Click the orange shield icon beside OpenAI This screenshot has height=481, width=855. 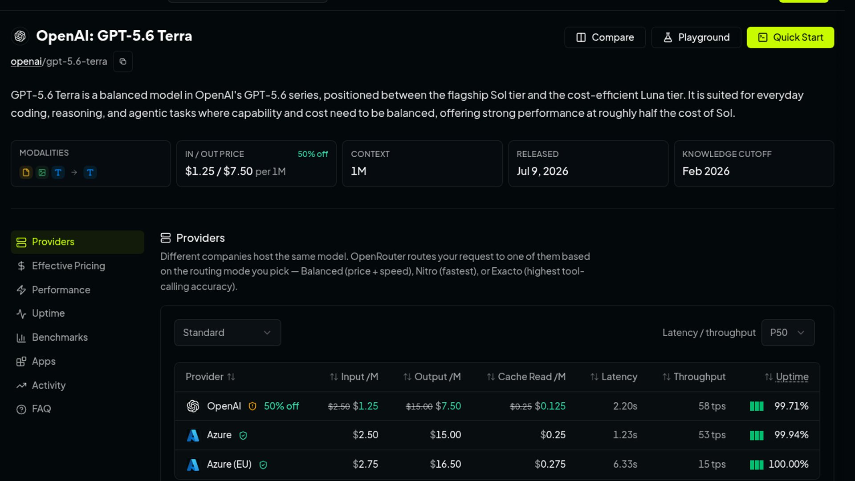click(252, 406)
